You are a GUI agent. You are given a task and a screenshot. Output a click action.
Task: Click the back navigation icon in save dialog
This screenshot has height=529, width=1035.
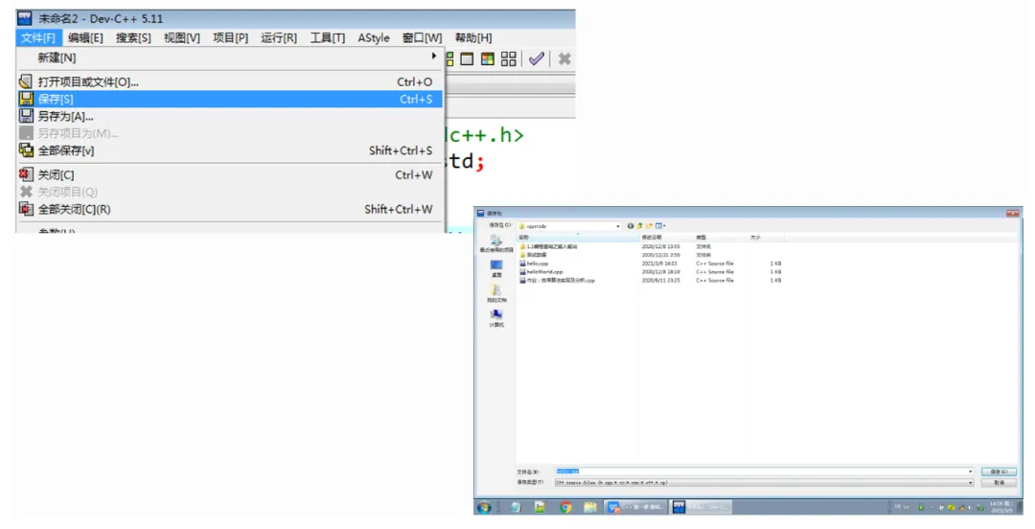point(631,226)
